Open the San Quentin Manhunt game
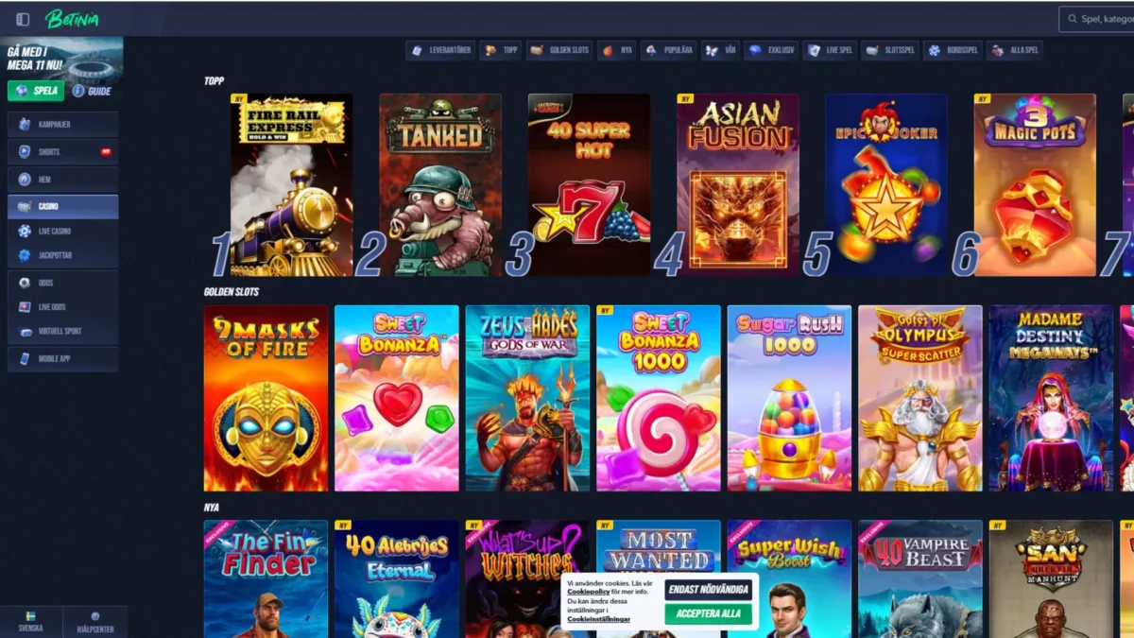This screenshot has height=638, width=1134. (x=1052, y=578)
